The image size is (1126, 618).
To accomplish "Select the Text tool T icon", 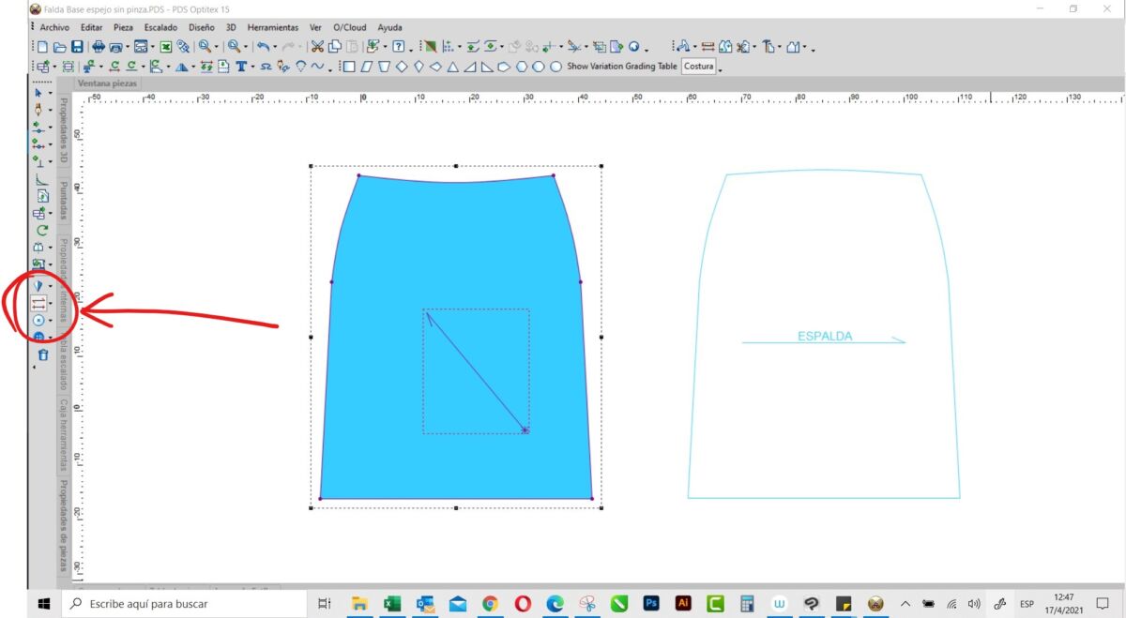I will (240, 67).
